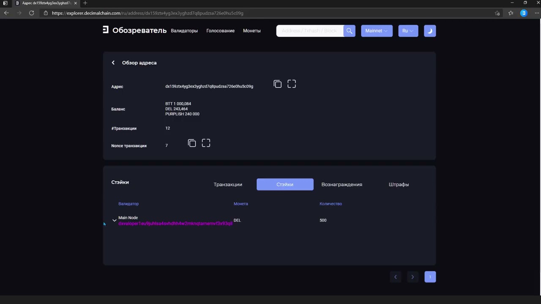The image size is (541, 304).
Task: Click the DEL coin cell in stake row
Action: pos(237,220)
